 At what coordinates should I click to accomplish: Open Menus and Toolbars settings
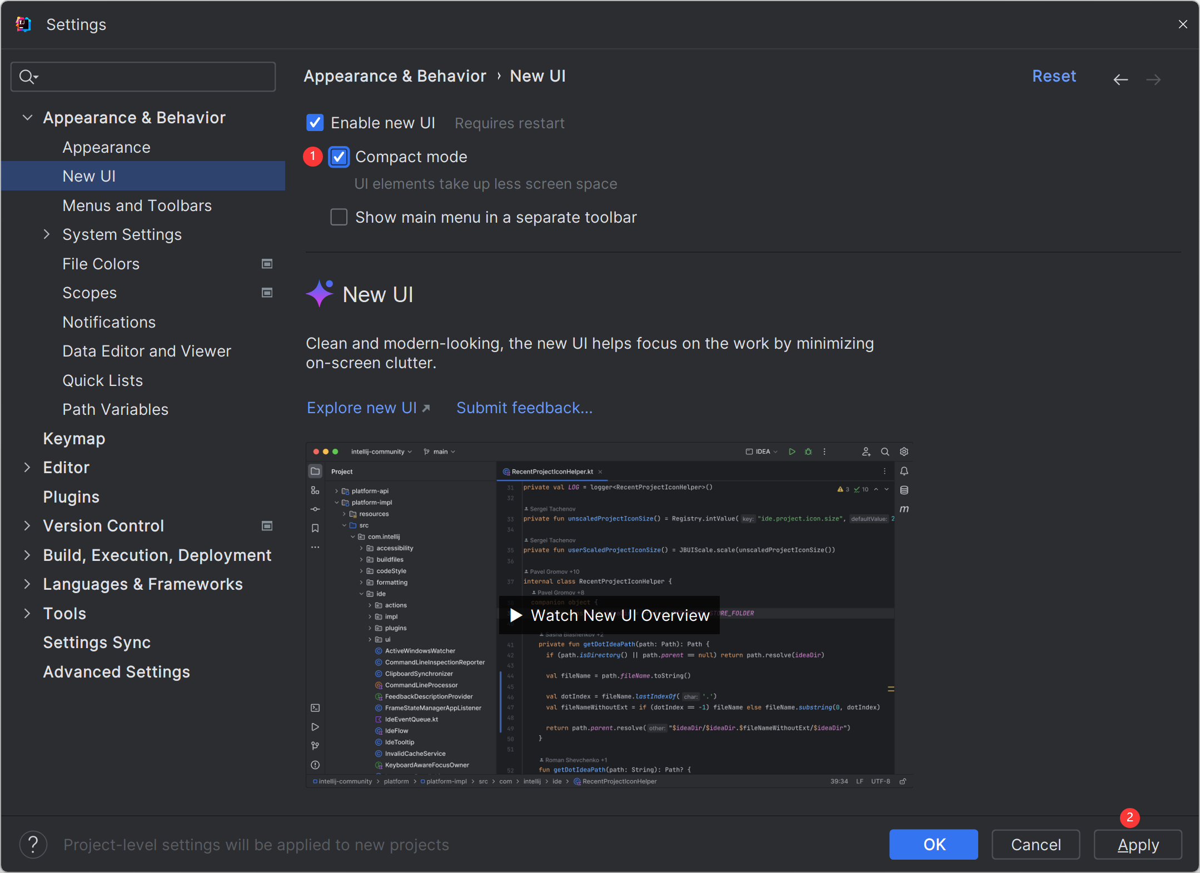point(137,205)
